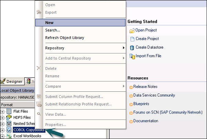
Task: Select Refresh Object Library menu entry
Action: click(65, 38)
